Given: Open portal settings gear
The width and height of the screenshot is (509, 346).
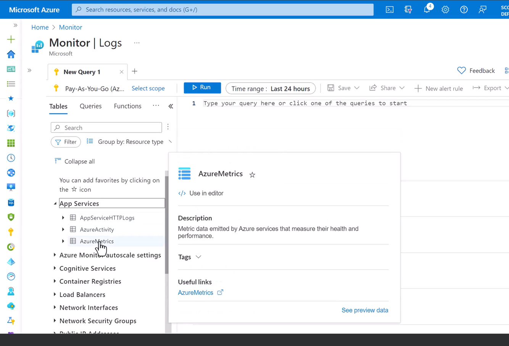Looking at the screenshot, I should pyautogui.click(x=445, y=10).
